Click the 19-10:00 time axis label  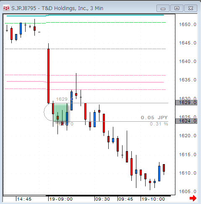tap(153, 199)
